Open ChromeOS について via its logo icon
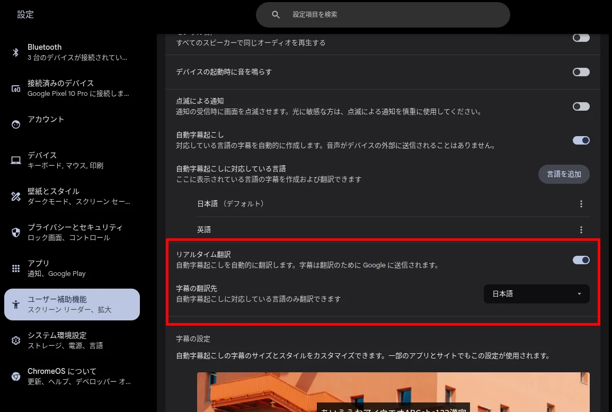 click(x=15, y=376)
